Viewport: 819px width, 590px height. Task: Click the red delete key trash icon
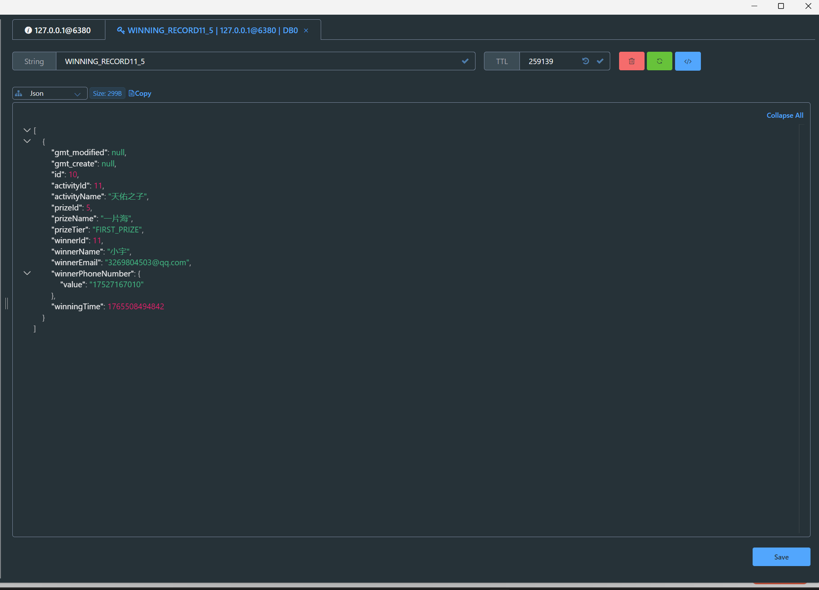tap(631, 61)
